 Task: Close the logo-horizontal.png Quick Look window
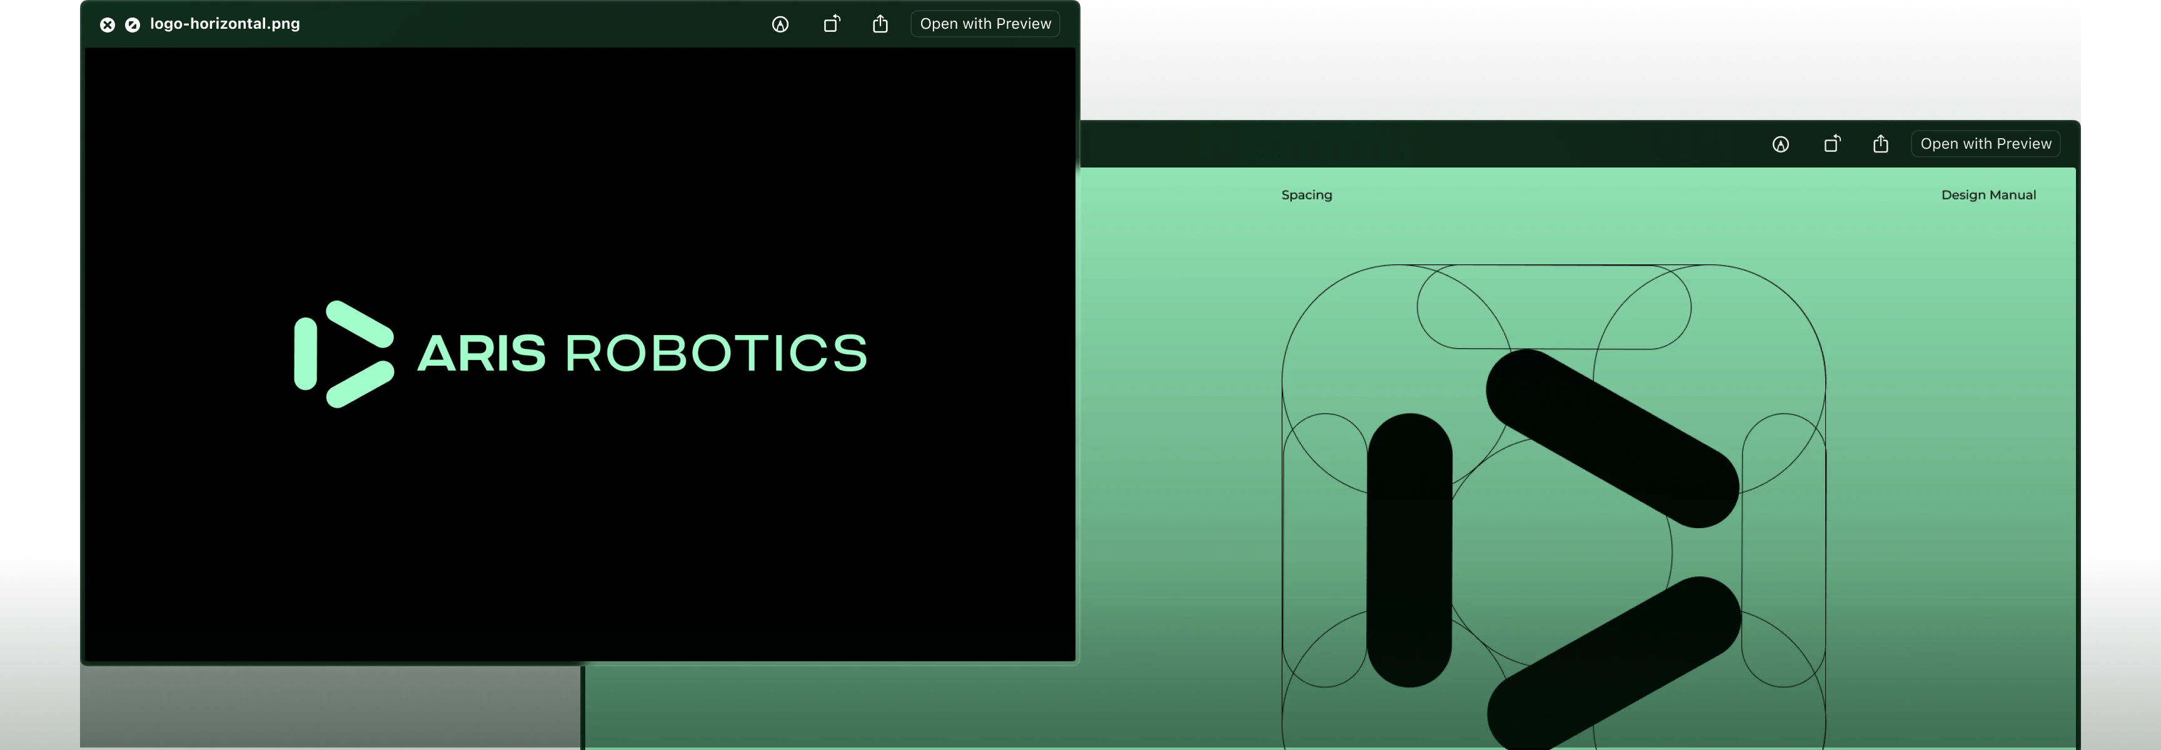pos(108,25)
